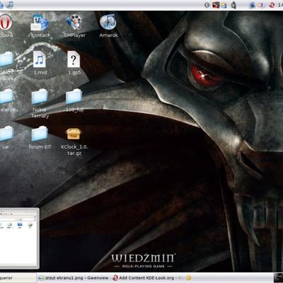Click the red swirl tray icon by clock
The height and width of the screenshot is (283, 283).
coord(272,5)
